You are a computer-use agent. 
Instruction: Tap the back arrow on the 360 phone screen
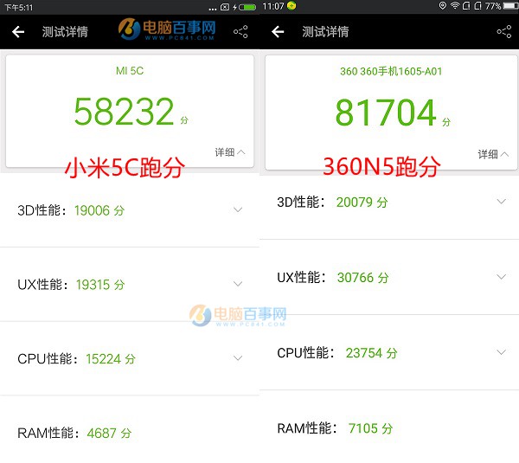tap(278, 32)
